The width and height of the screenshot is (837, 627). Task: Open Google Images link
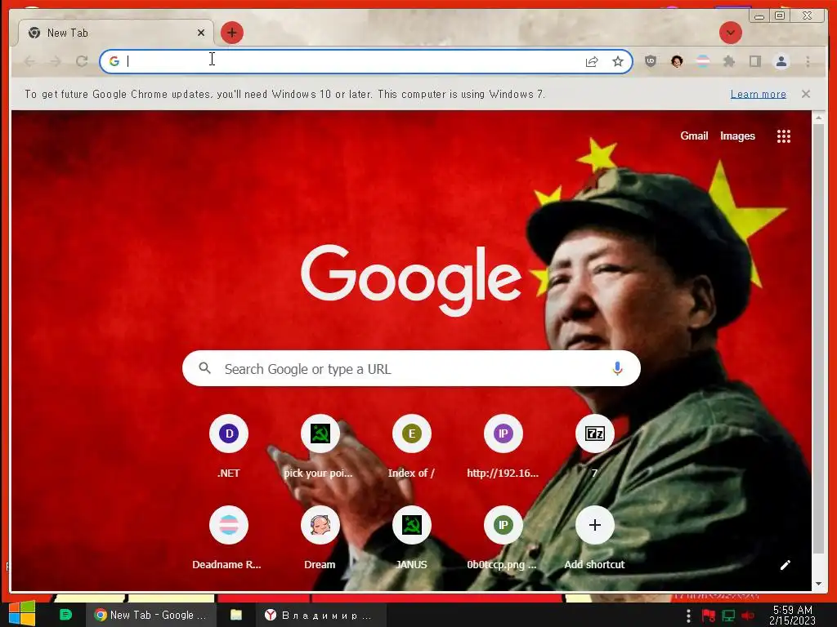(x=737, y=136)
